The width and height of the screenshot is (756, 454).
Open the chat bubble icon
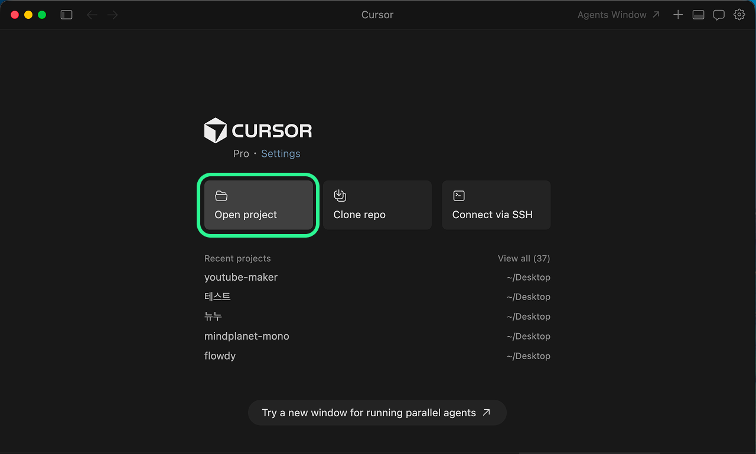(719, 15)
